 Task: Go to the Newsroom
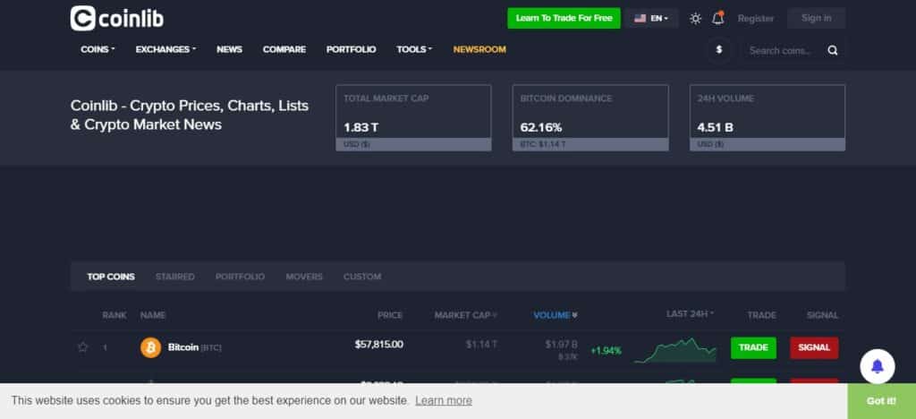(479, 49)
